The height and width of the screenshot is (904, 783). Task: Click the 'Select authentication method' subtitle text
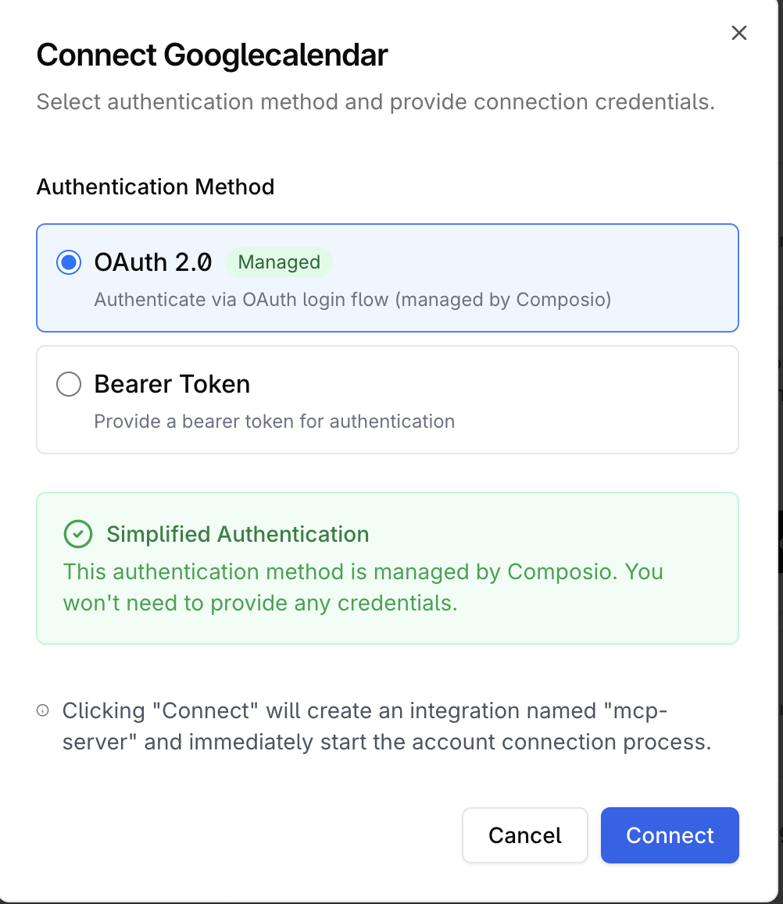(x=375, y=102)
